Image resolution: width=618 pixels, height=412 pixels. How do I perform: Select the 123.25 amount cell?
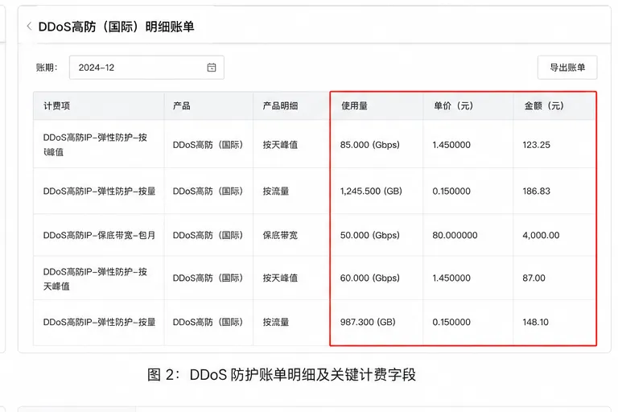pyautogui.click(x=536, y=145)
